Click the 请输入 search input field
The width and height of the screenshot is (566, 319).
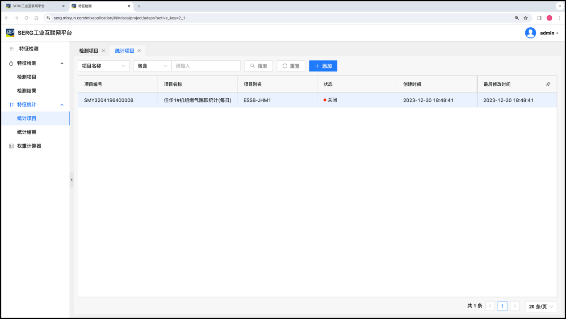pyautogui.click(x=206, y=66)
